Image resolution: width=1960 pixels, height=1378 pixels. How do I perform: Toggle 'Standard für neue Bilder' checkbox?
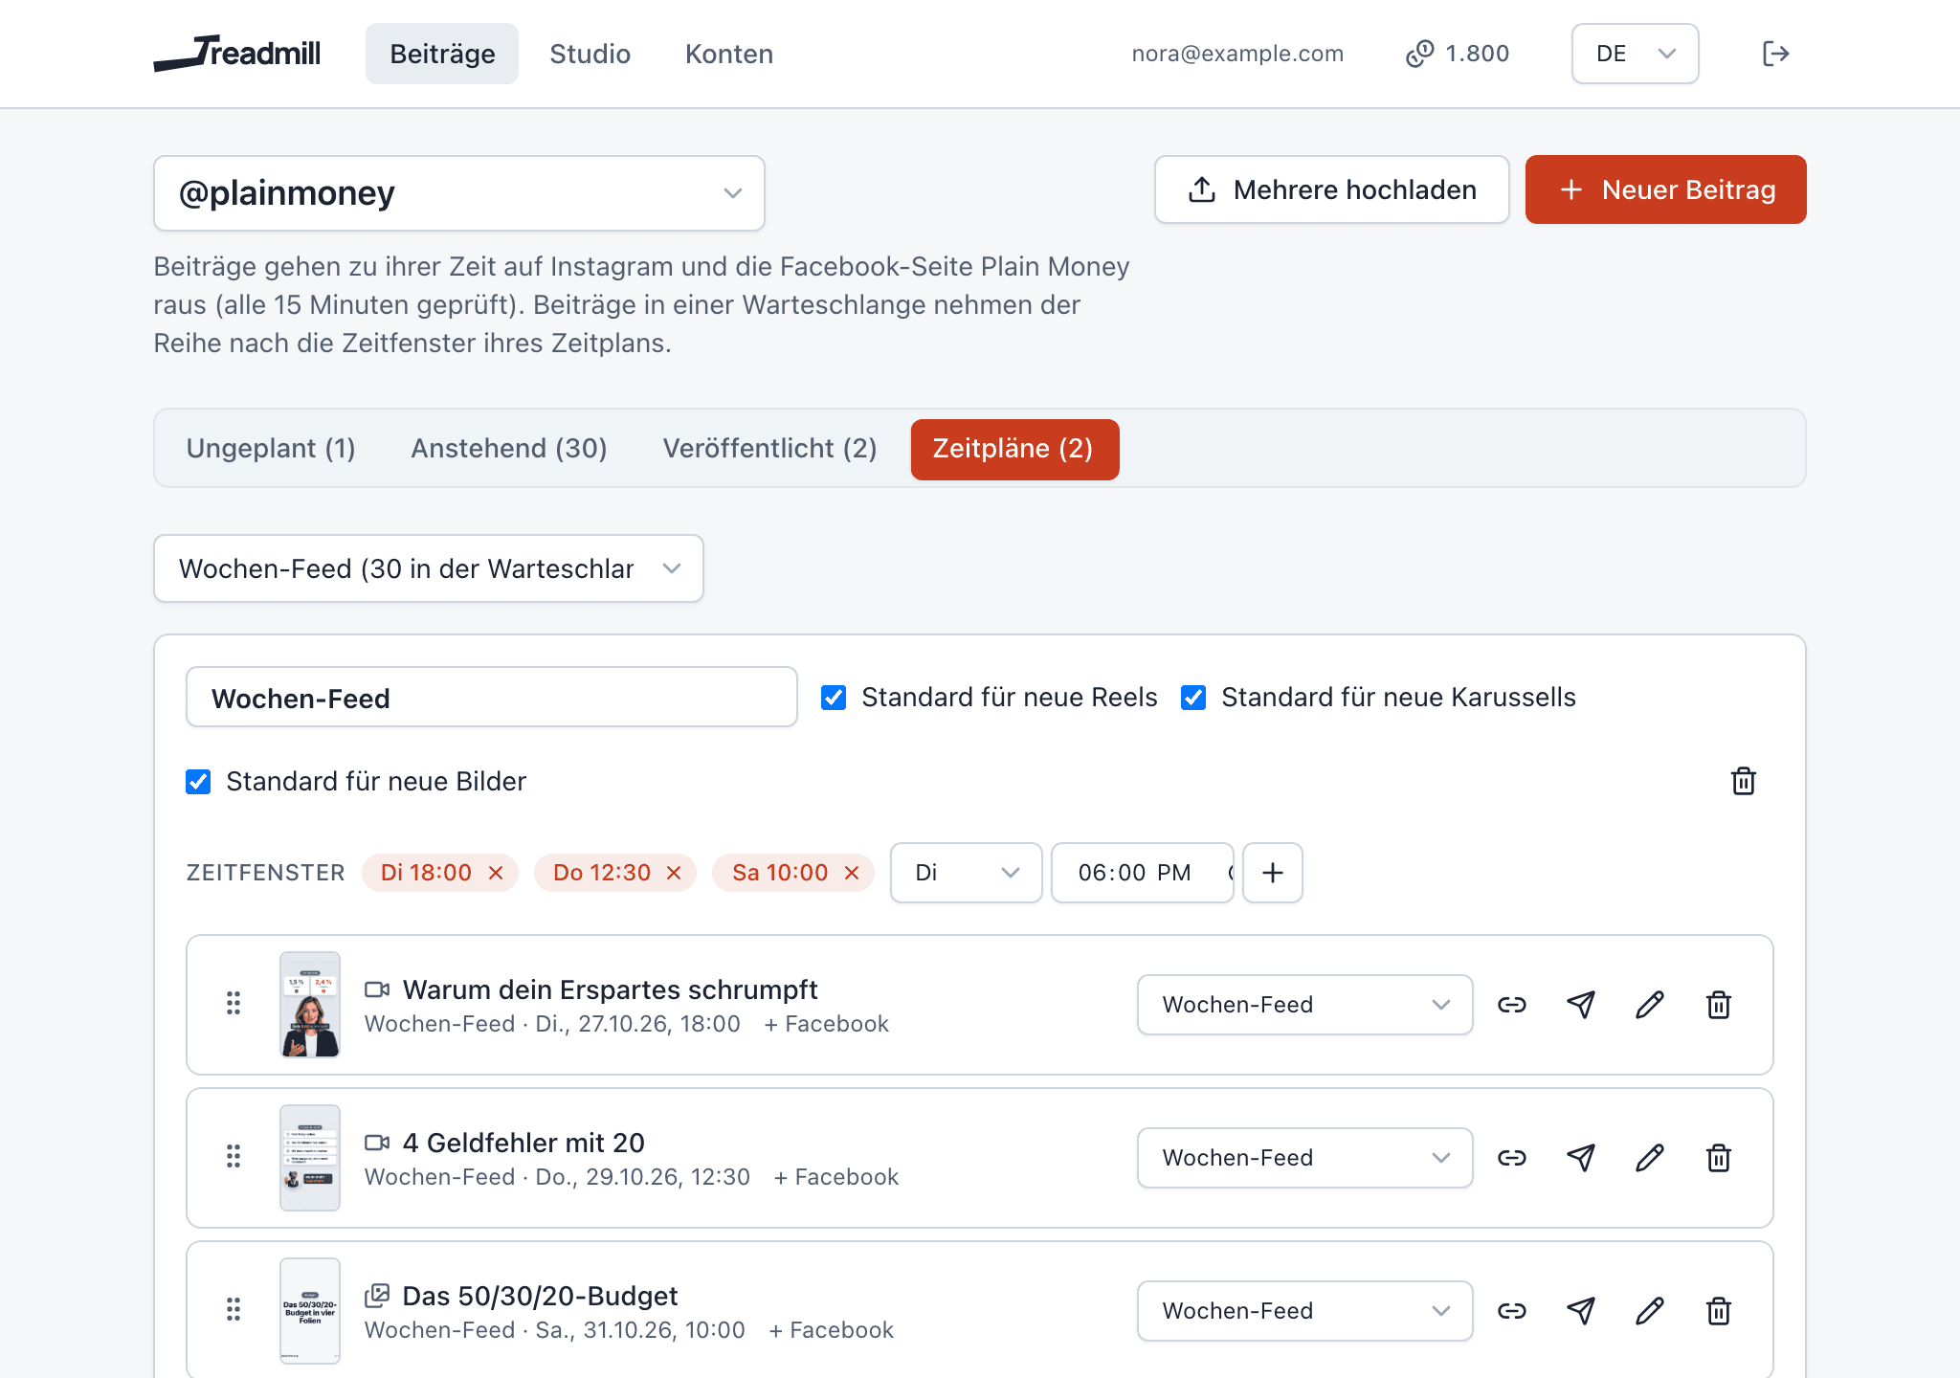coord(198,782)
